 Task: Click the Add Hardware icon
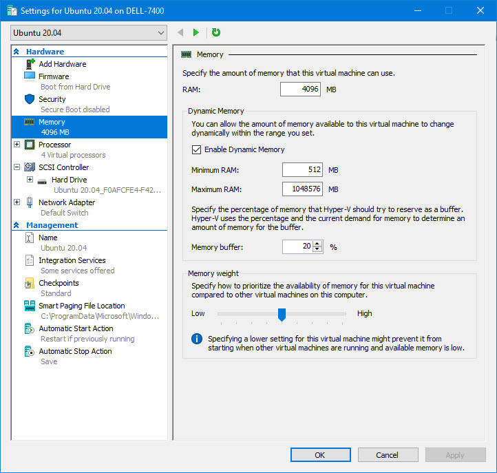(30, 64)
